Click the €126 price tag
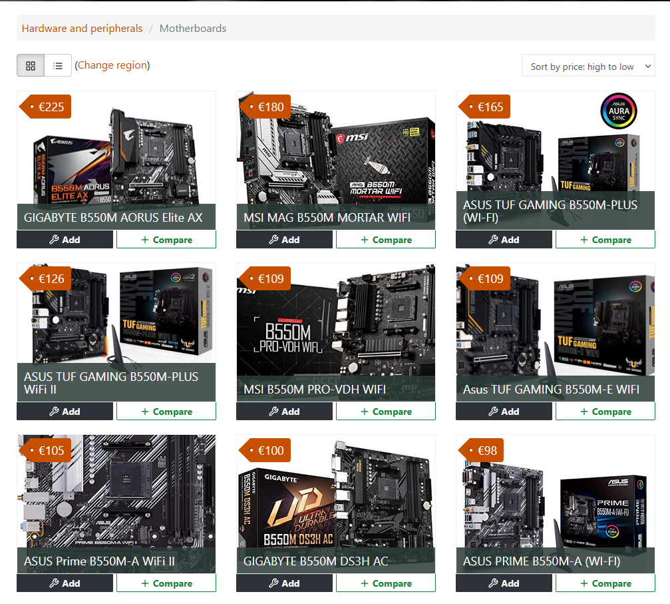The height and width of the screenshot is (604, 670). coord(45,278)
